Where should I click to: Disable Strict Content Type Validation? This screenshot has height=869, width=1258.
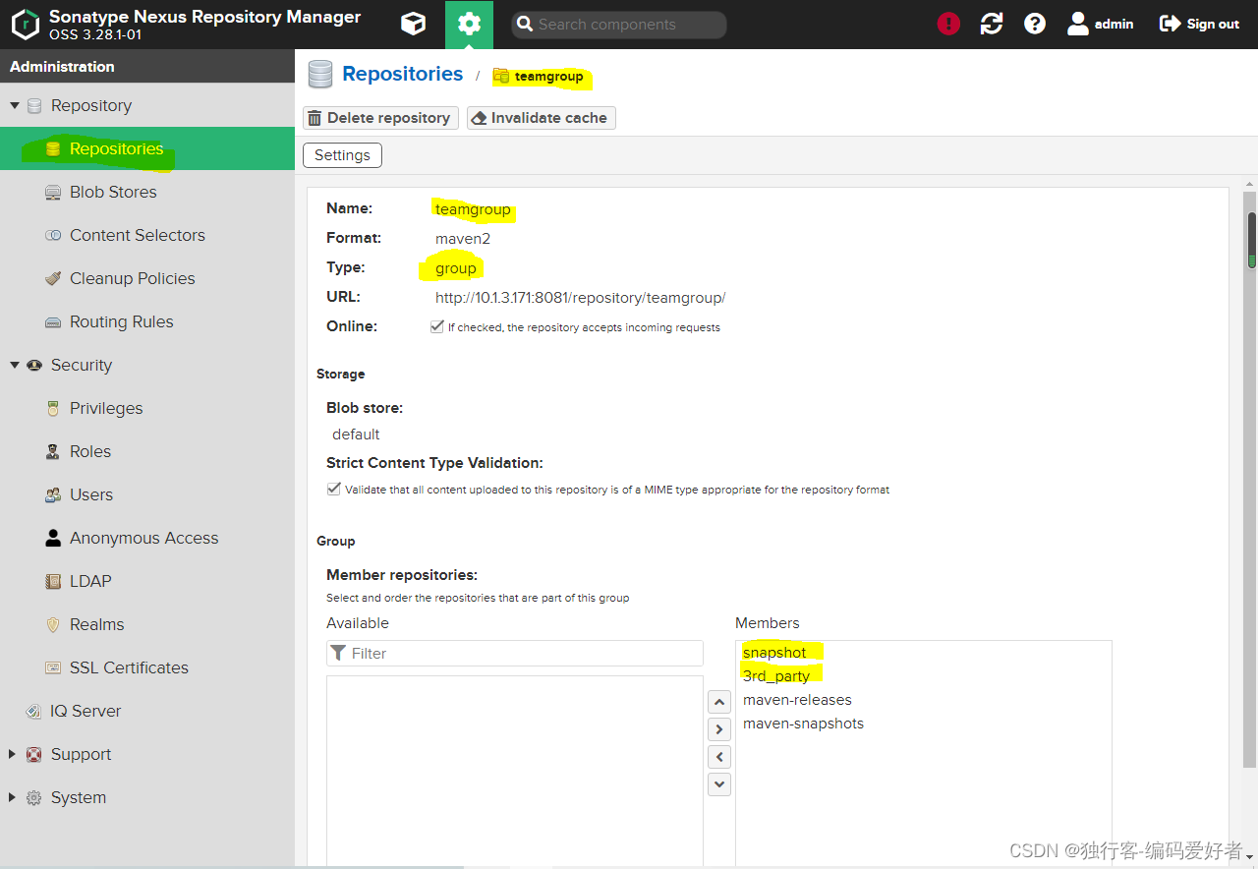pos(334,489)
